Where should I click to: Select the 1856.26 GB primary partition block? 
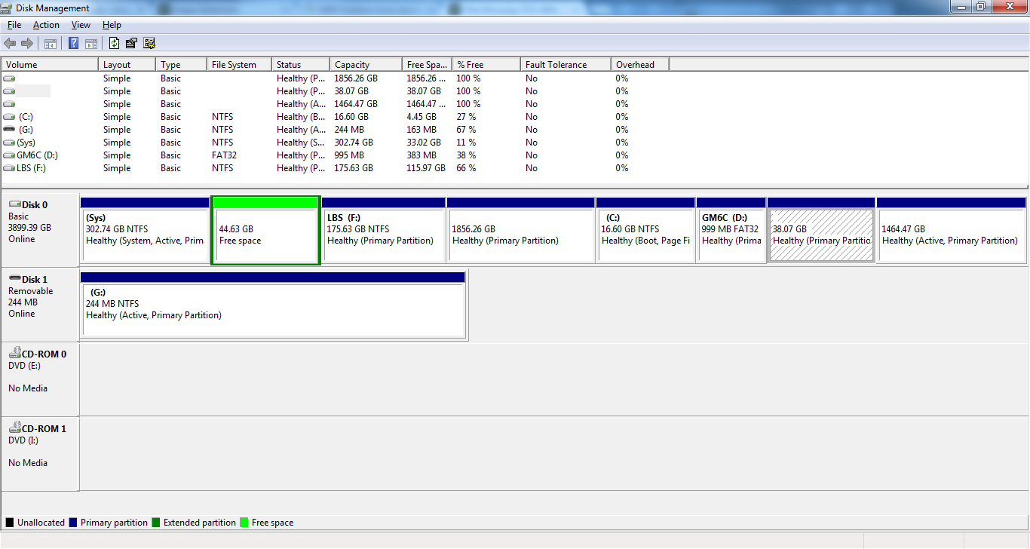coord(521,230)
